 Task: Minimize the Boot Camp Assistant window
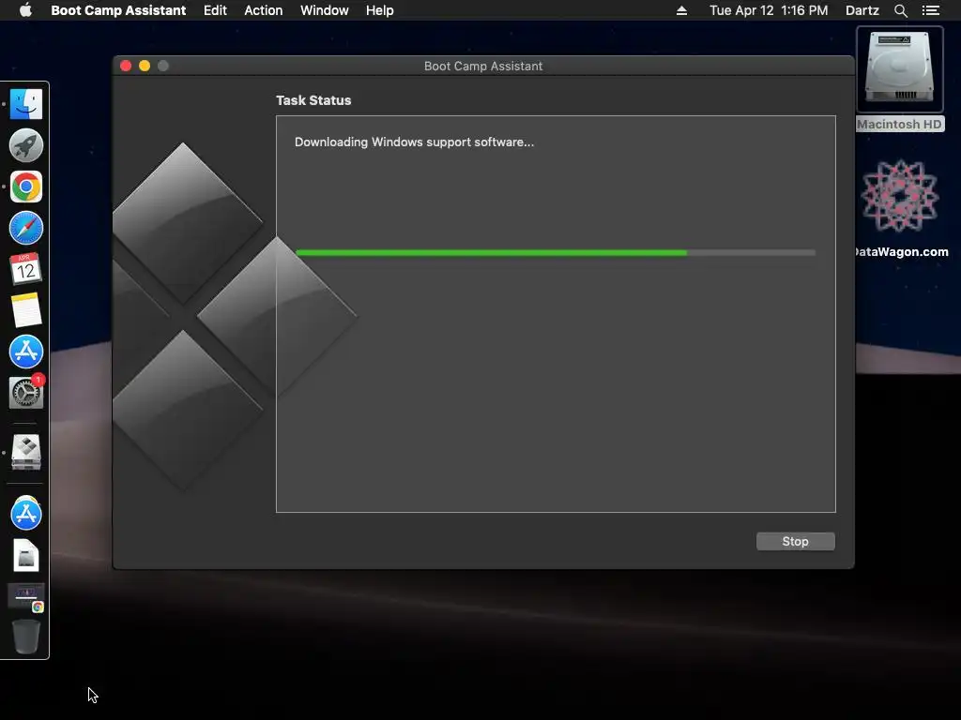click(145, 66)
